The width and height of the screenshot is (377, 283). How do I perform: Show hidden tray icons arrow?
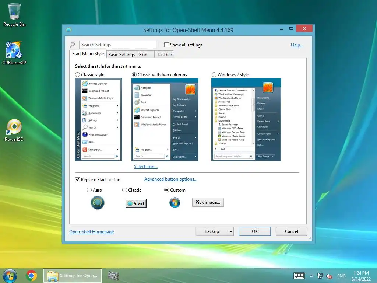311,276
